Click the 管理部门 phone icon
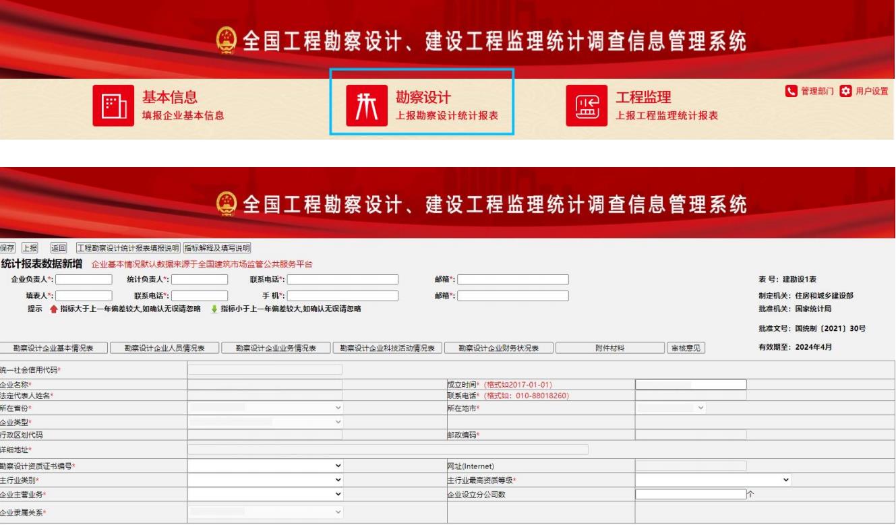This screenshot has width=896, height=525. 791,91
